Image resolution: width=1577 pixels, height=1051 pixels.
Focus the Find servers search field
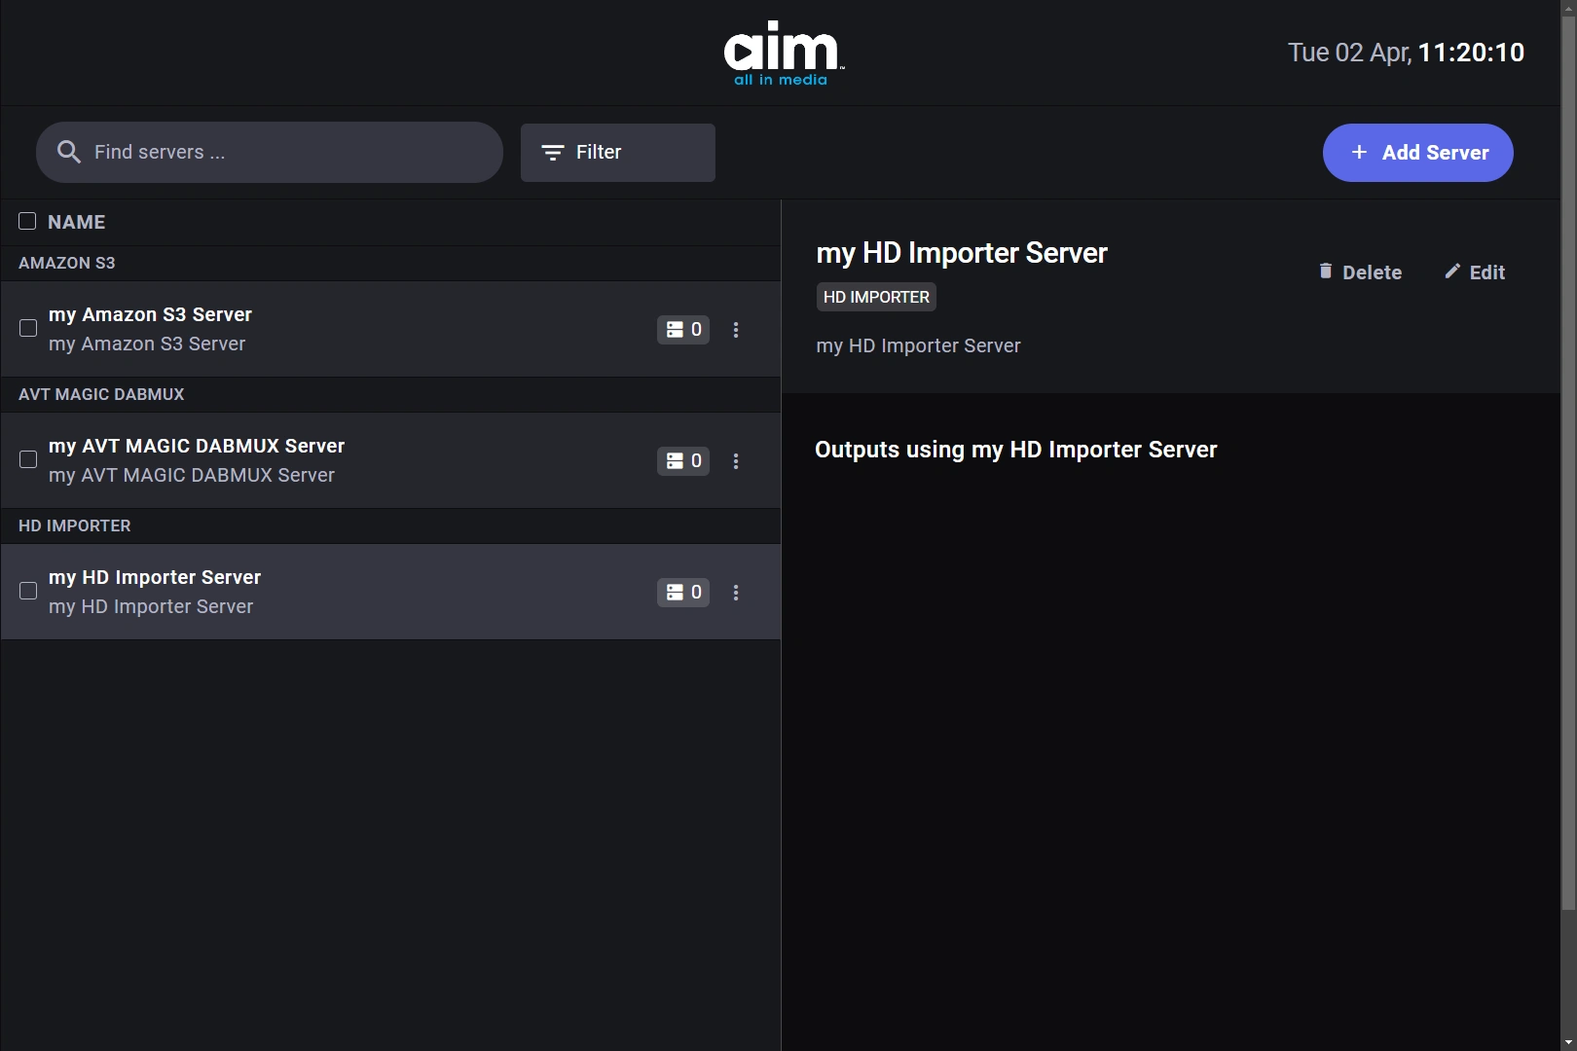pos(270,153)
